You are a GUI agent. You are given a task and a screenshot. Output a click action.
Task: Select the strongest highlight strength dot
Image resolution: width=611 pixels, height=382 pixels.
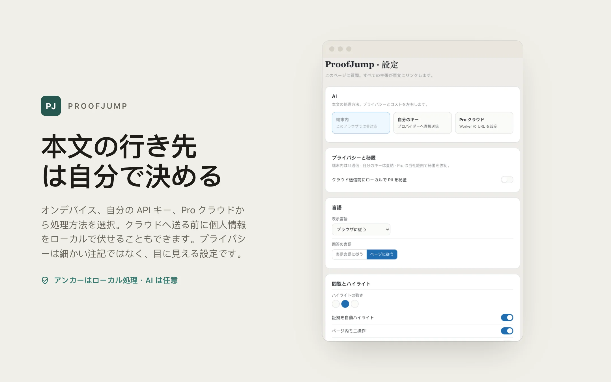pyautogui.click(x=355, y=304)
